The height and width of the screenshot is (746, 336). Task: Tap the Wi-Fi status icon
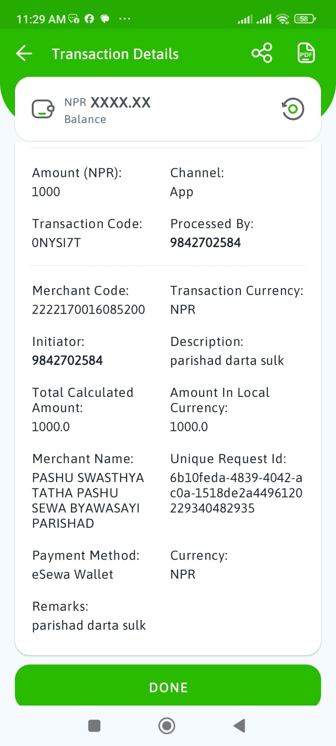282,19
